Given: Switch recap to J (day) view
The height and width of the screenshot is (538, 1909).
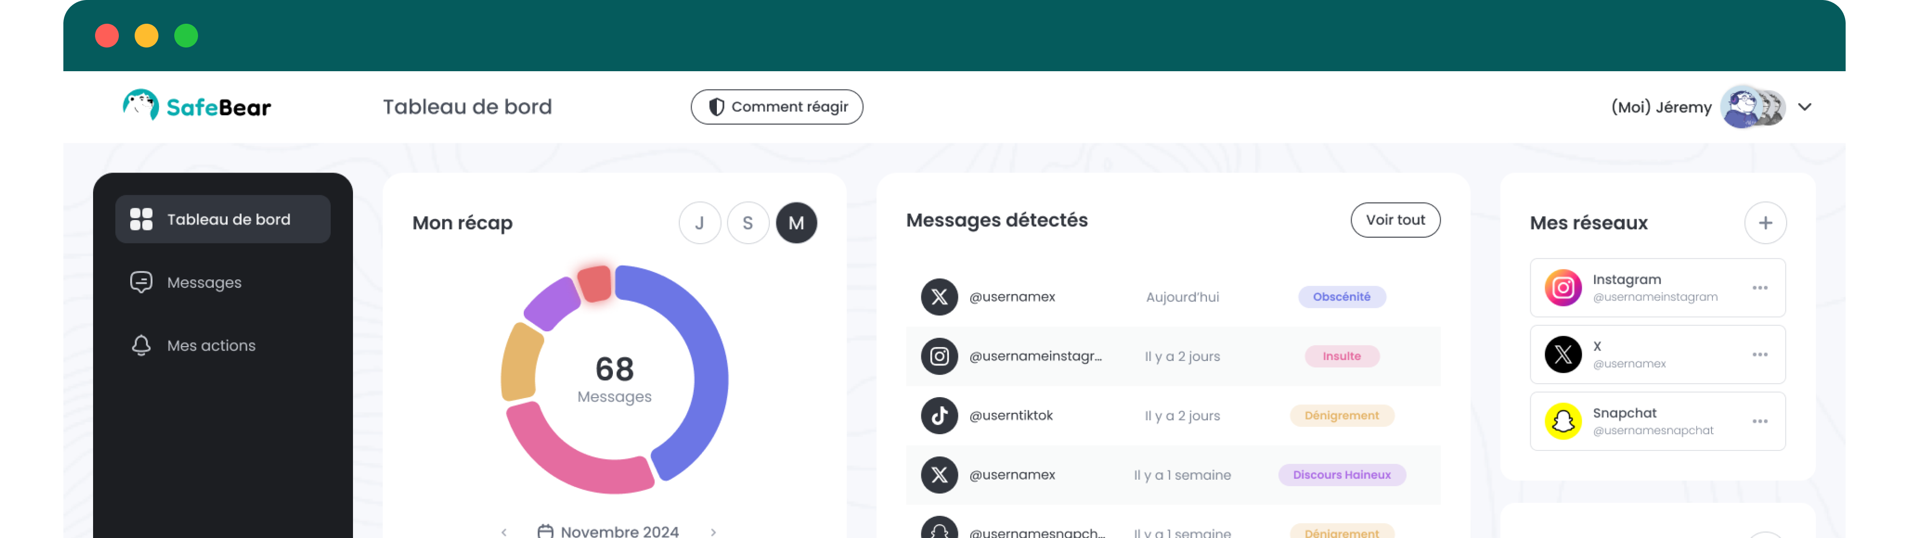Looking at the screenshot, I should (x=700, y=223).
